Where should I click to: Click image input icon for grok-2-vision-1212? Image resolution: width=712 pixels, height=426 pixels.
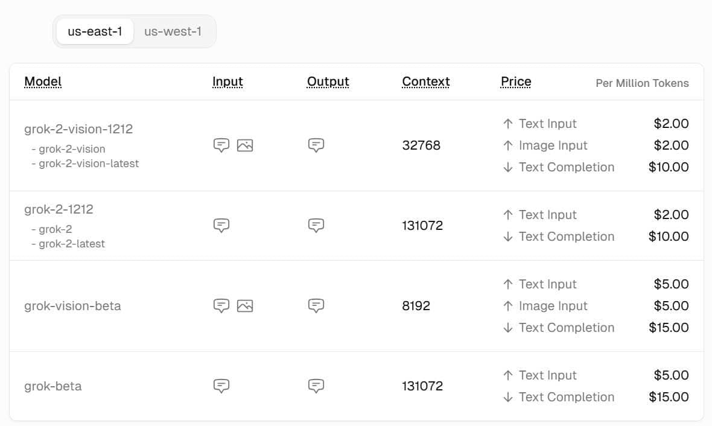[x=245, y=145]
